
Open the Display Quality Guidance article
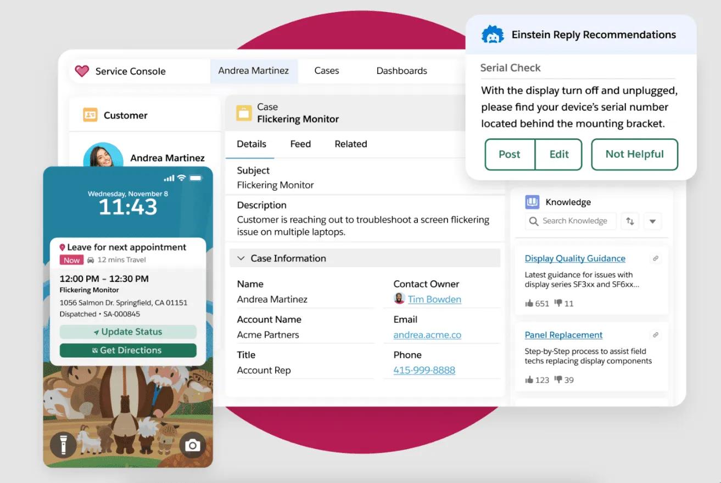(575, 258)
